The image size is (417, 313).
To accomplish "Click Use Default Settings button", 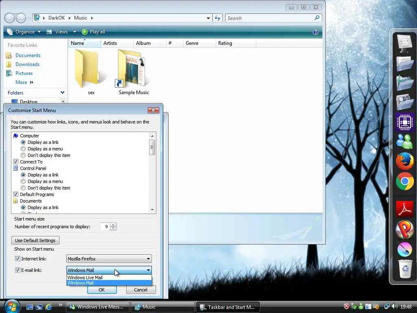I will [35, 240].
